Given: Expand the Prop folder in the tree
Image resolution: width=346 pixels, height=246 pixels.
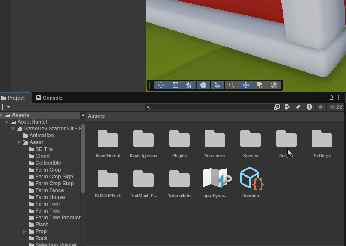Looking at the screenshot, I should pyautogui.click(x=25, y=231).
